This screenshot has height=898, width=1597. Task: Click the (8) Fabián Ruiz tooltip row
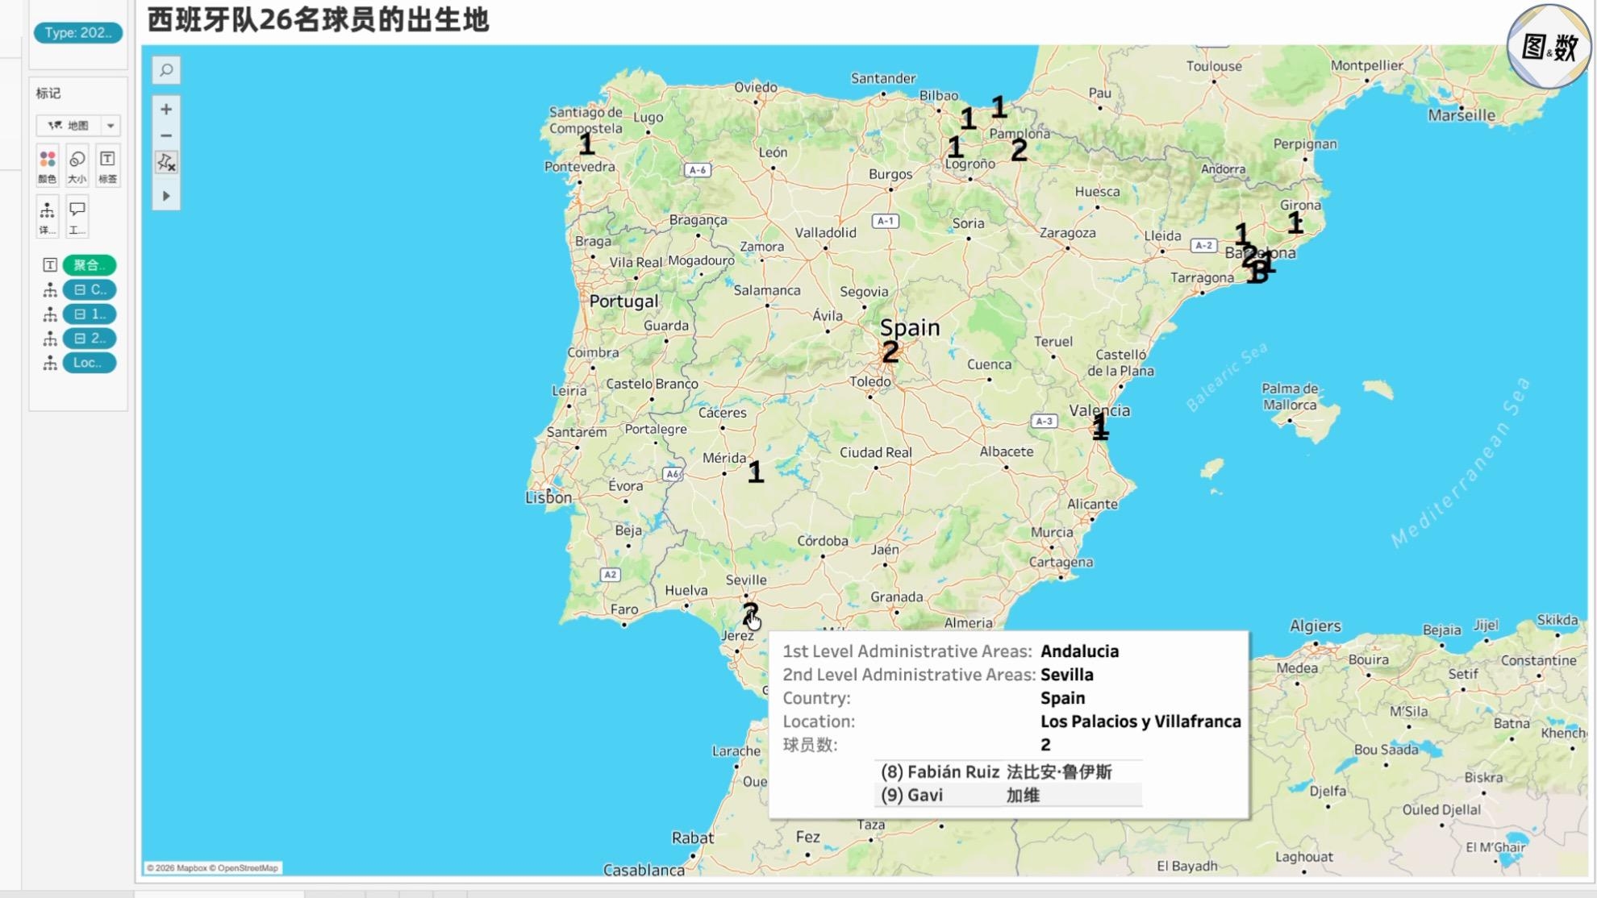(x=1008, y=771)
